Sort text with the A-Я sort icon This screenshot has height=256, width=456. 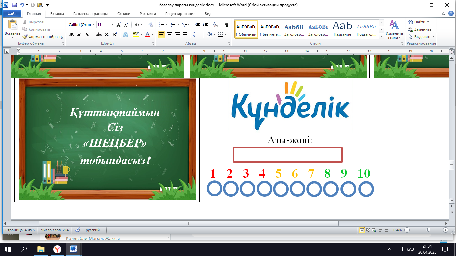pyautogui.click(x=216, y=25)
